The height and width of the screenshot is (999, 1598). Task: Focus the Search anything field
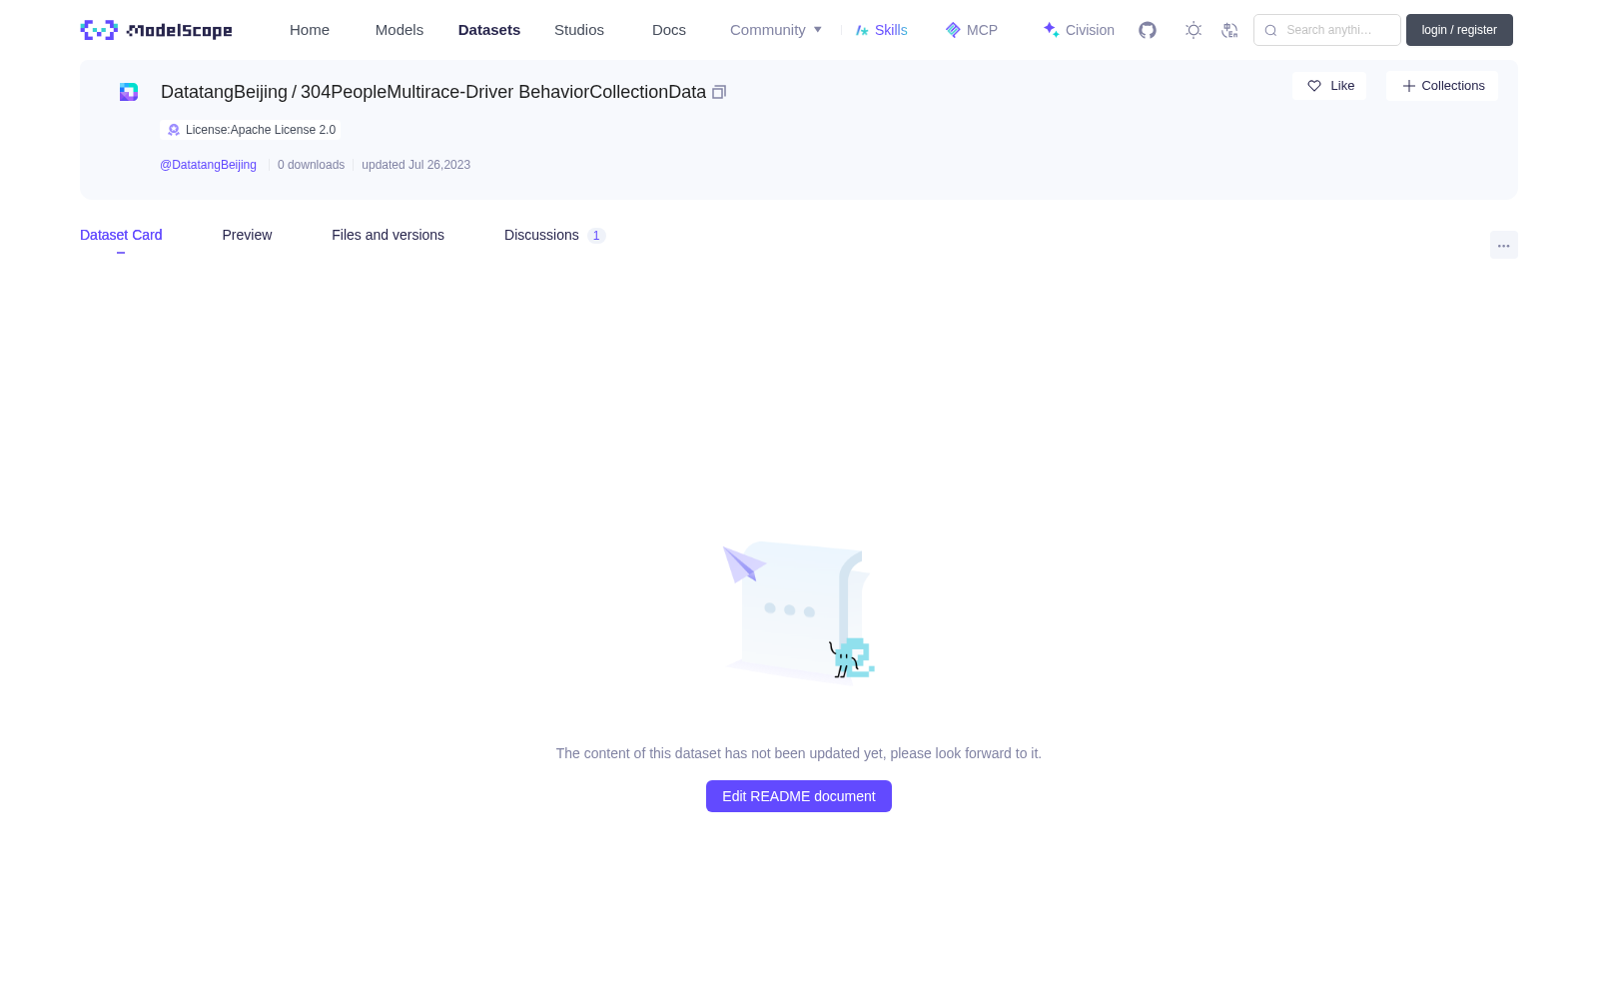tap(1327, 30)
